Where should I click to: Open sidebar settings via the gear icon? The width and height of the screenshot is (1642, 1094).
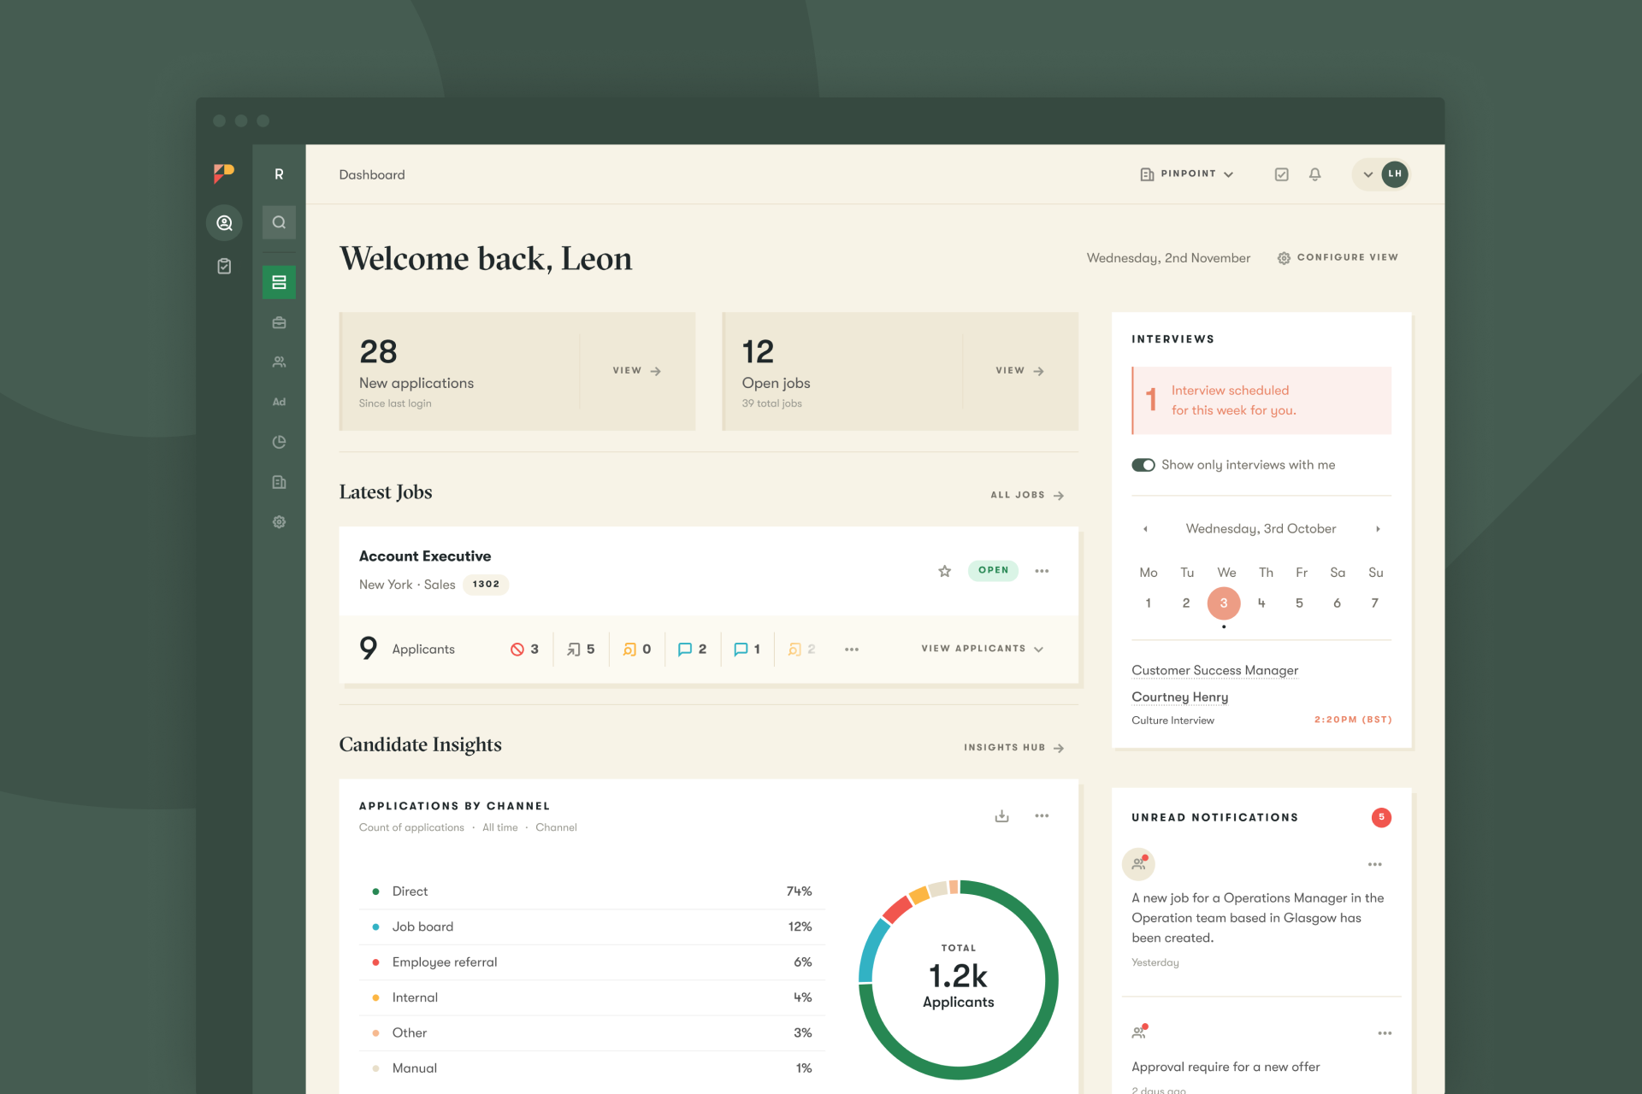click(x=279, y=521)
